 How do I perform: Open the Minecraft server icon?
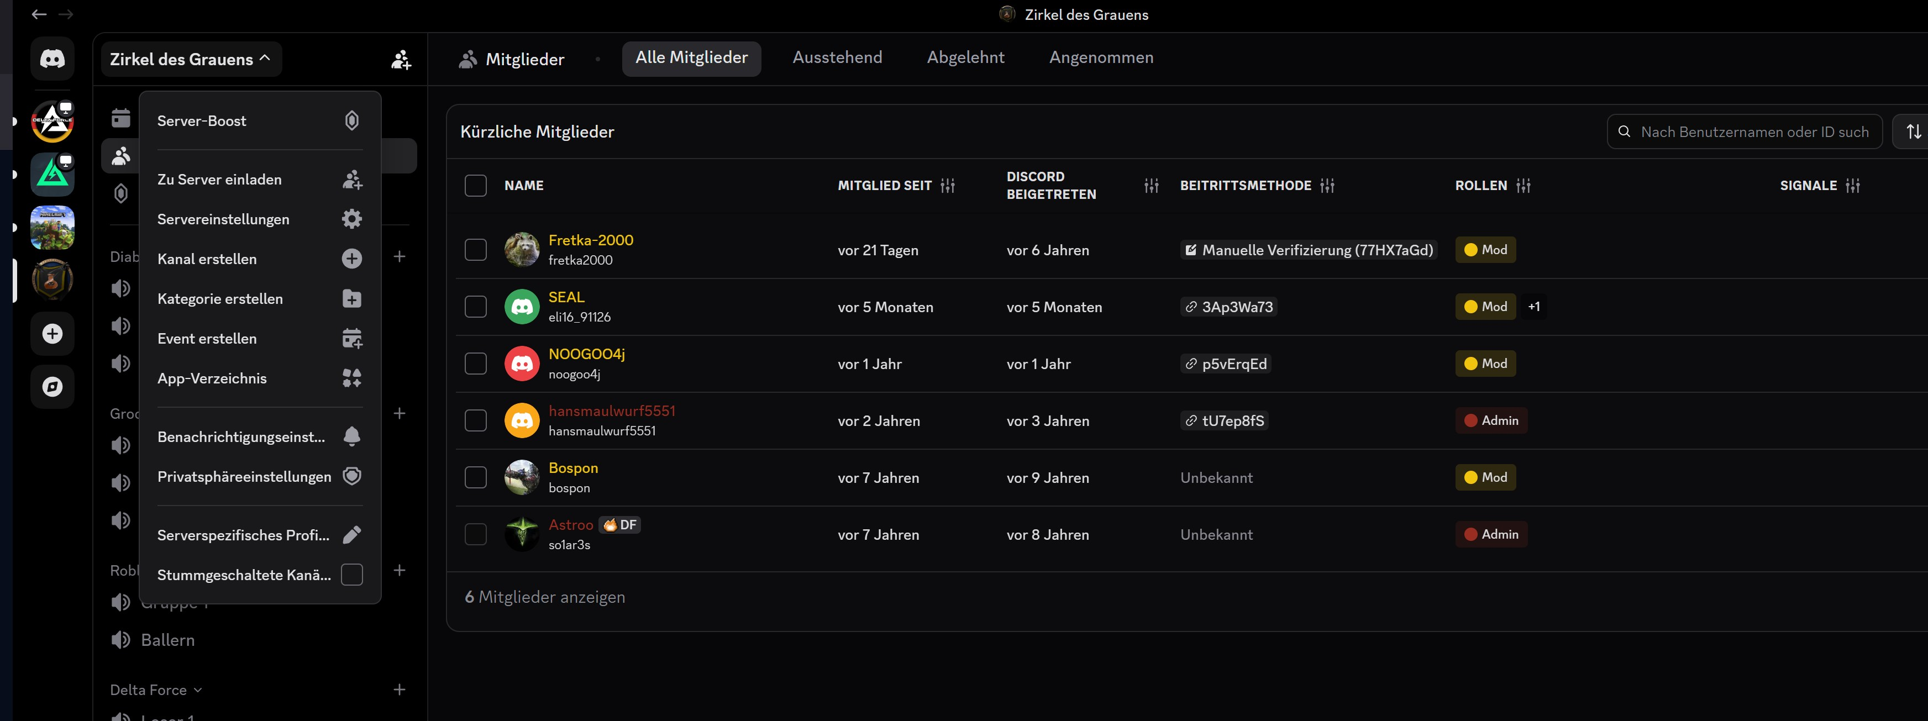(52, 228)
